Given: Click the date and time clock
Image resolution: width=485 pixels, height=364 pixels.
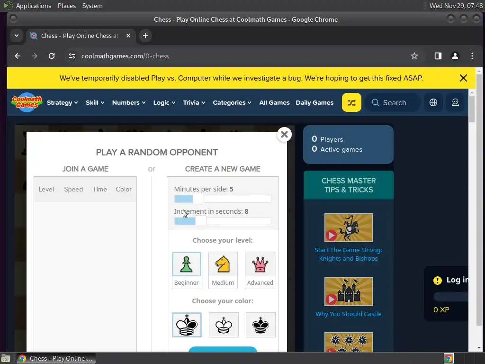Looking at the screenshot, I should (x=456, y=6).
